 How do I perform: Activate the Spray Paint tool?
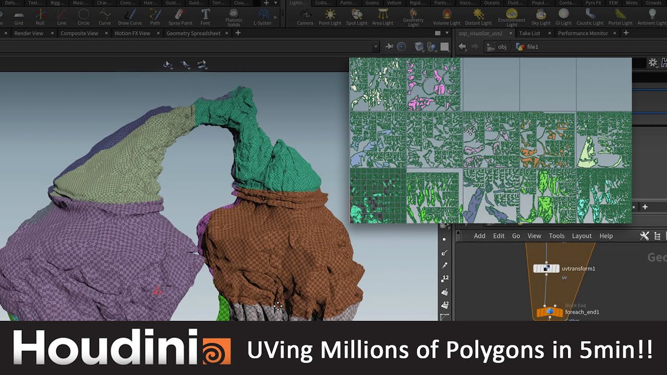click(180, 17)
